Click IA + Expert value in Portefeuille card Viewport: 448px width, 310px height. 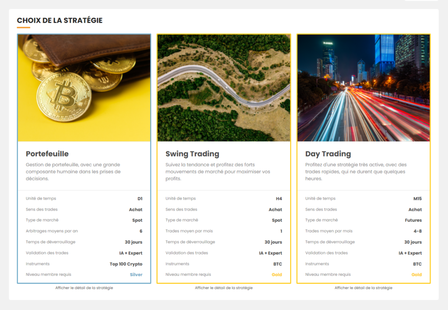coord(130,253)
